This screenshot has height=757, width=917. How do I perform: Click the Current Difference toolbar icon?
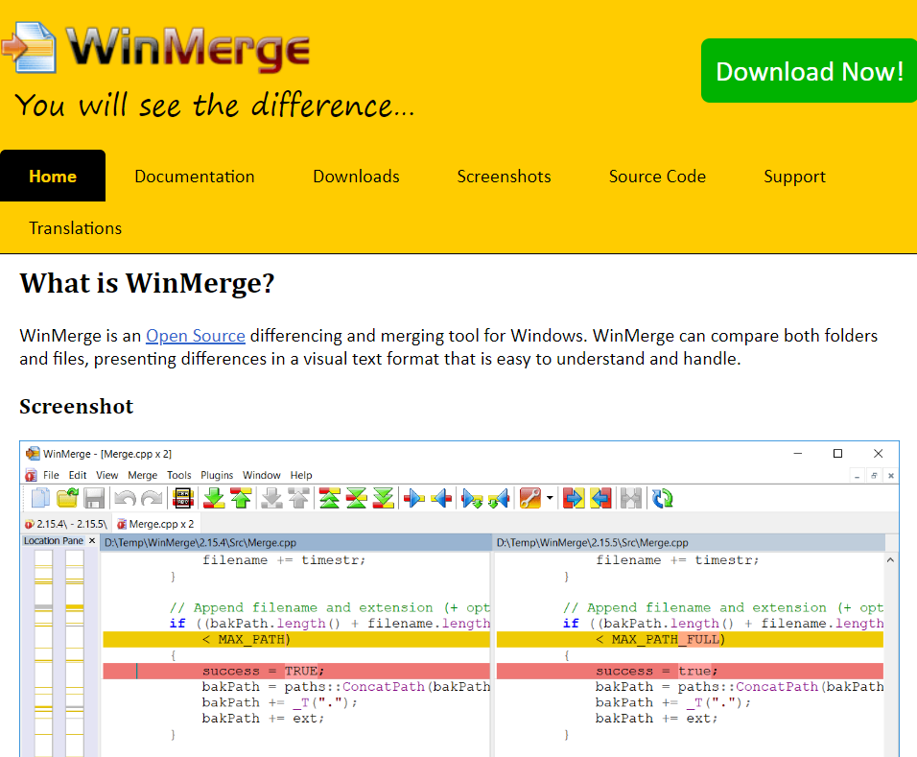[x=356, y=498]
